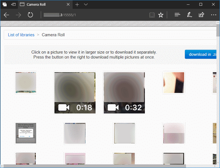Click the Share icon in toolbar
220x168 pixels.
[201, 15]
